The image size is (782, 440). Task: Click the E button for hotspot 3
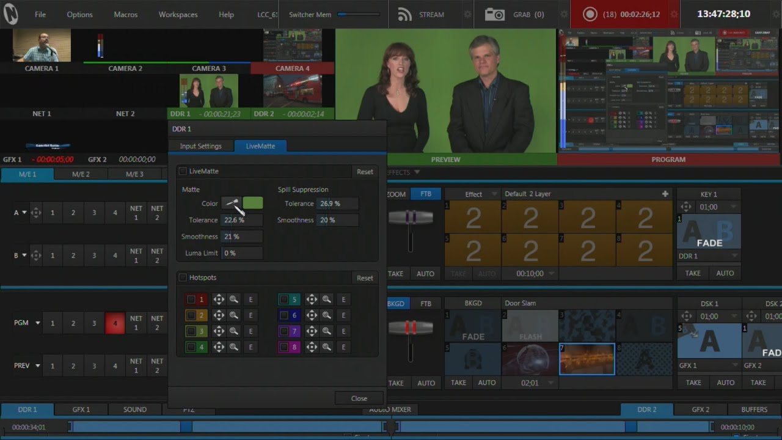(x=250, y=331)
